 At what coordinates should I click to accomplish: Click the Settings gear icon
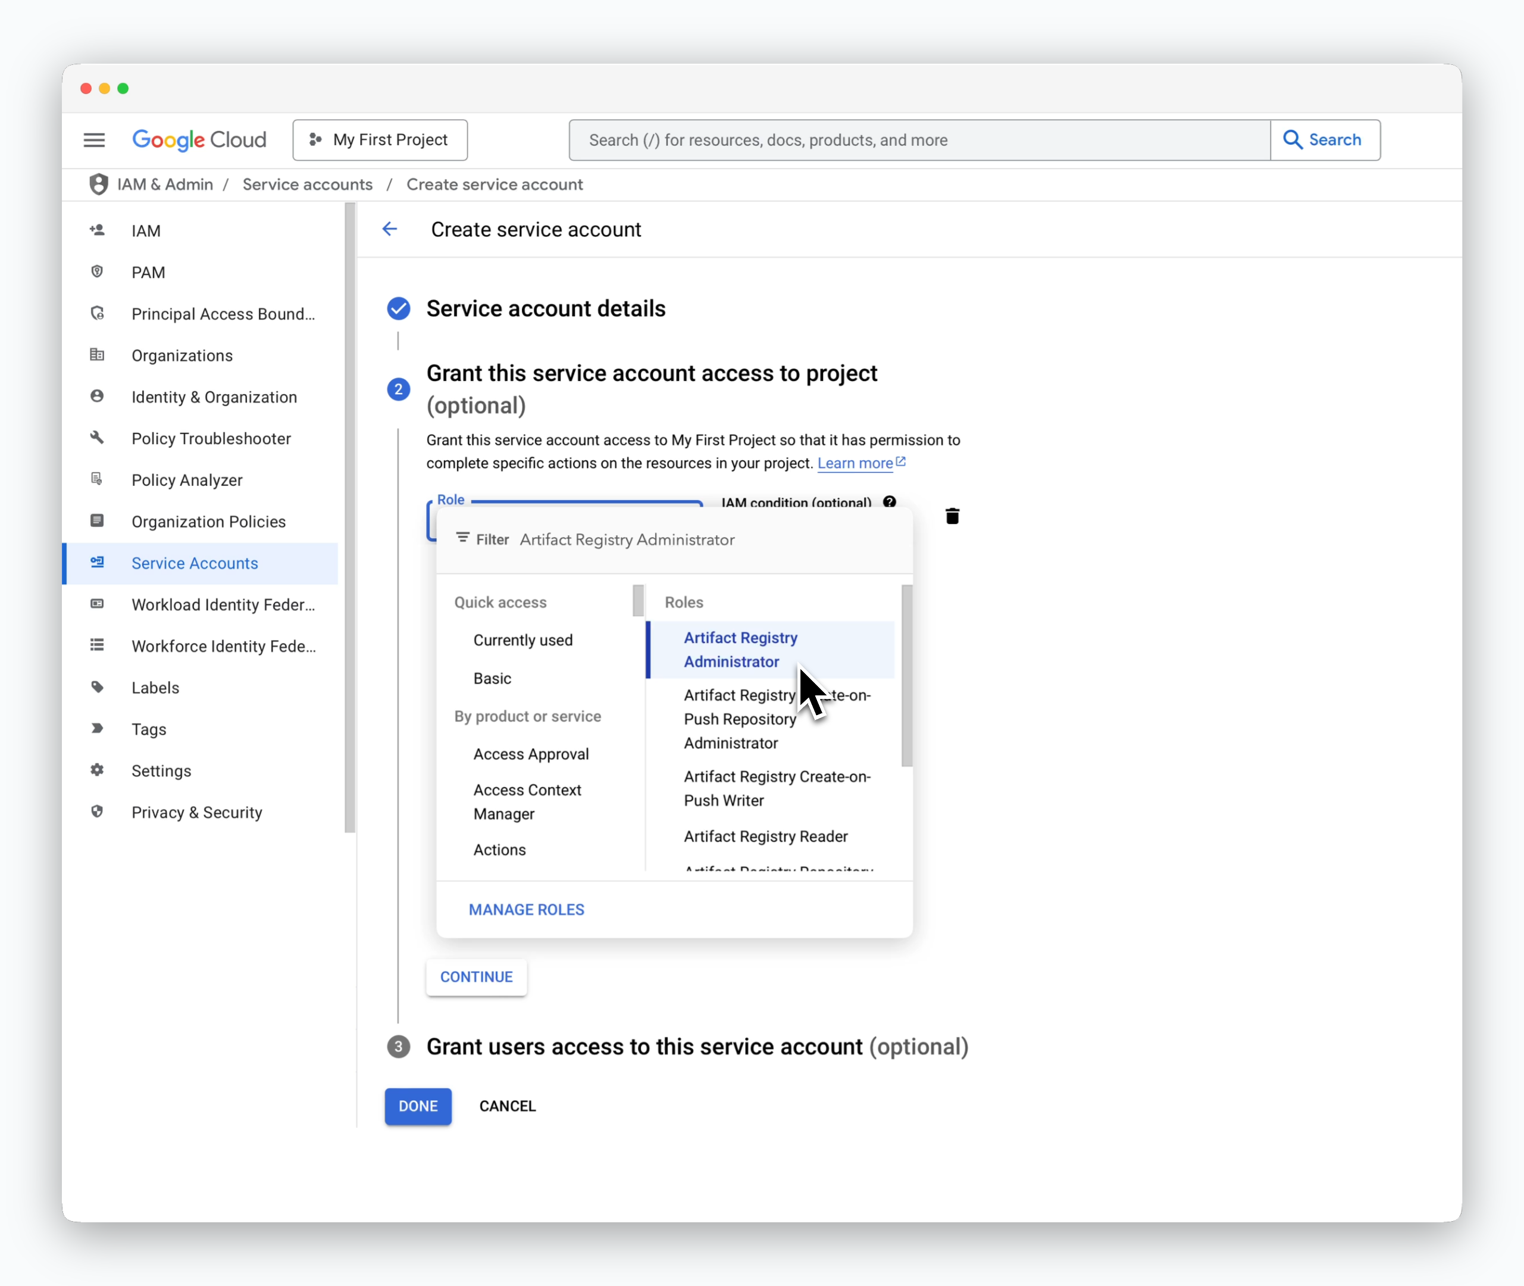(97, 770)
